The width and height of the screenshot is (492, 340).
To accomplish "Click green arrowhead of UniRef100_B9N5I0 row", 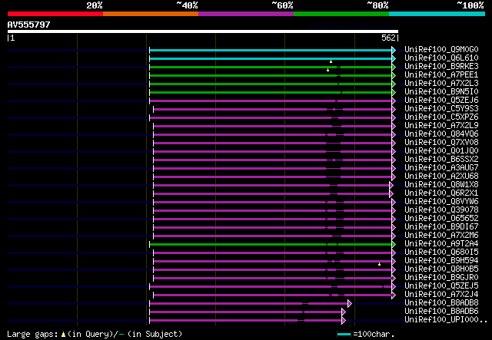I will [x=394, y=92].
